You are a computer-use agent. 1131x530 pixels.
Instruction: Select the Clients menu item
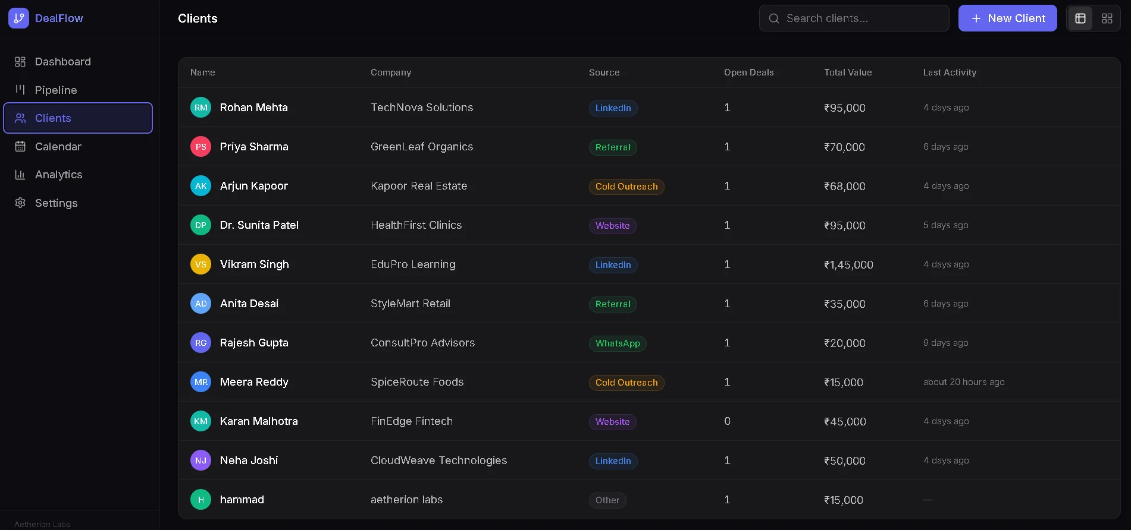pos(78,118)
